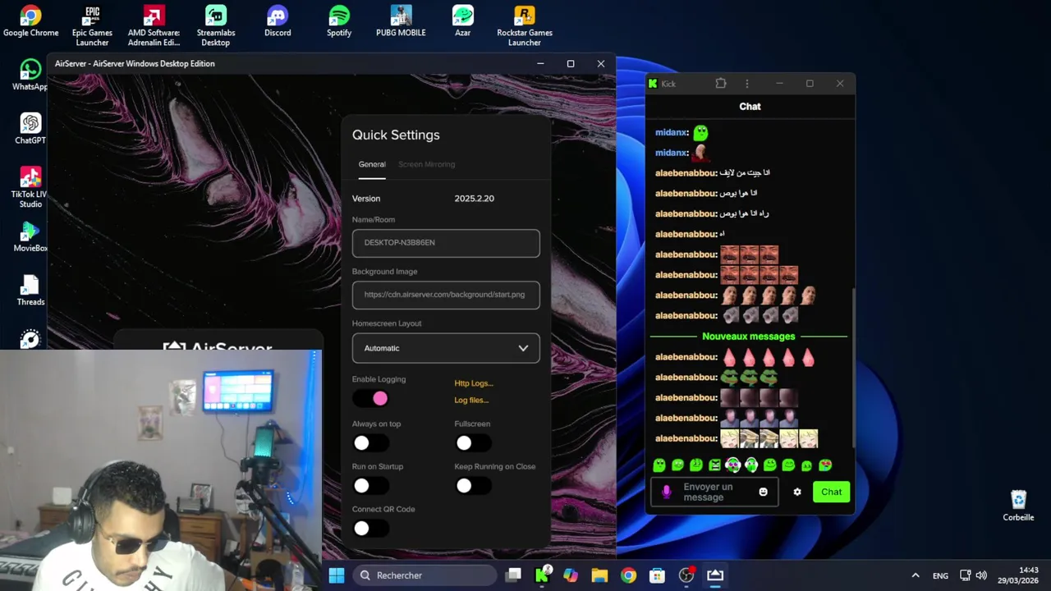Click the version number 2025.2.20
1051x591 pixels.
[x=474, y=199]
